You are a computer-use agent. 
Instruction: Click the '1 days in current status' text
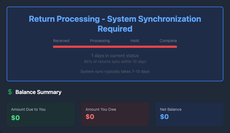115,56
